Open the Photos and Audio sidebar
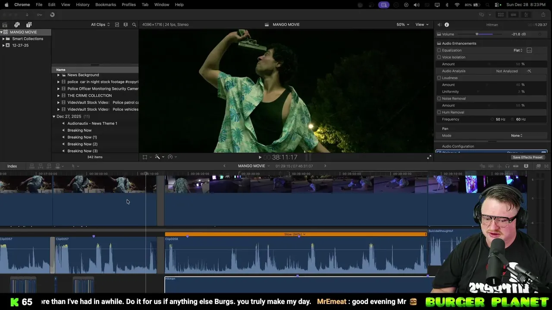The width and height of the screenshot is (552, 310). [x=17, y=25]
